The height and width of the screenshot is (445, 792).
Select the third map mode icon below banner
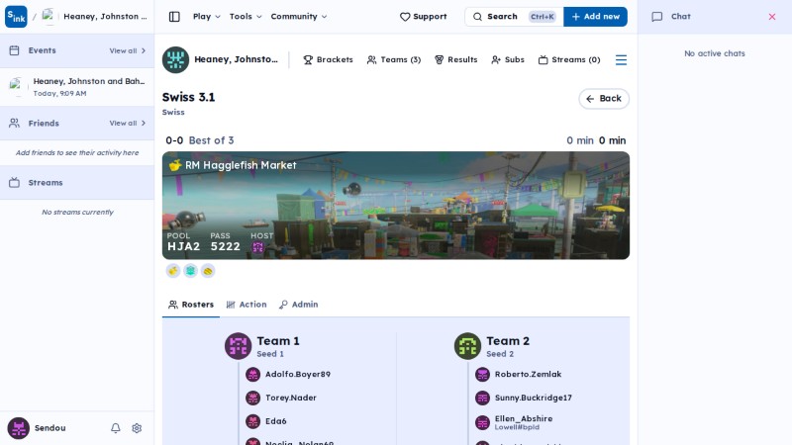[x=208, y=271]
